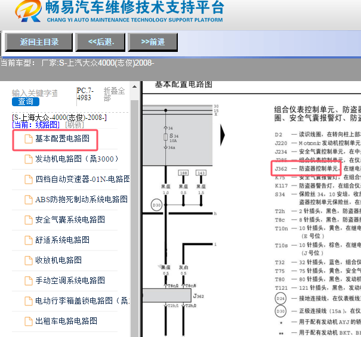Open 出租车电路电路图 item

[66, 321]
